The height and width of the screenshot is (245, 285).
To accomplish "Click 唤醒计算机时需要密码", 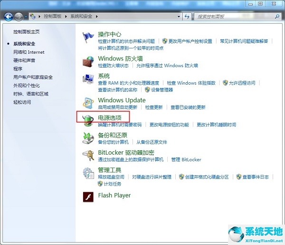I will [120, 125].
